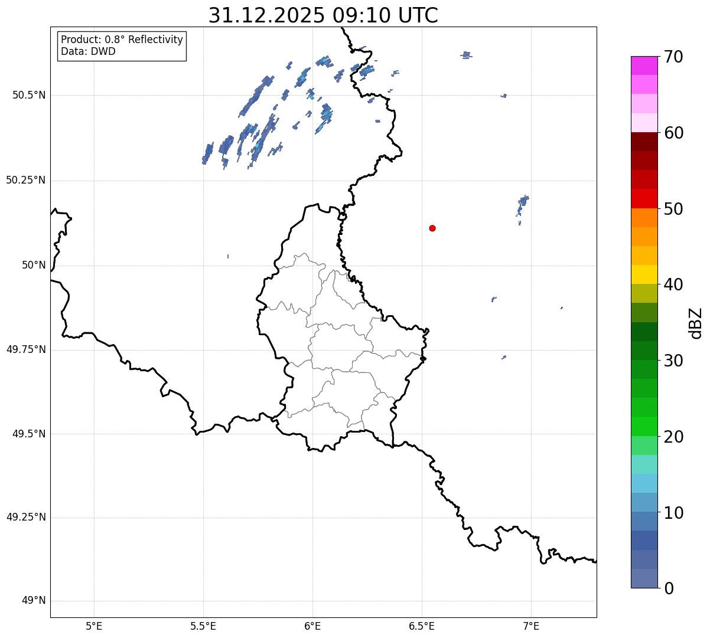
Task: Click the title "31.12.2025 09:10 UTC"
Action: click(x=323, y=15)
